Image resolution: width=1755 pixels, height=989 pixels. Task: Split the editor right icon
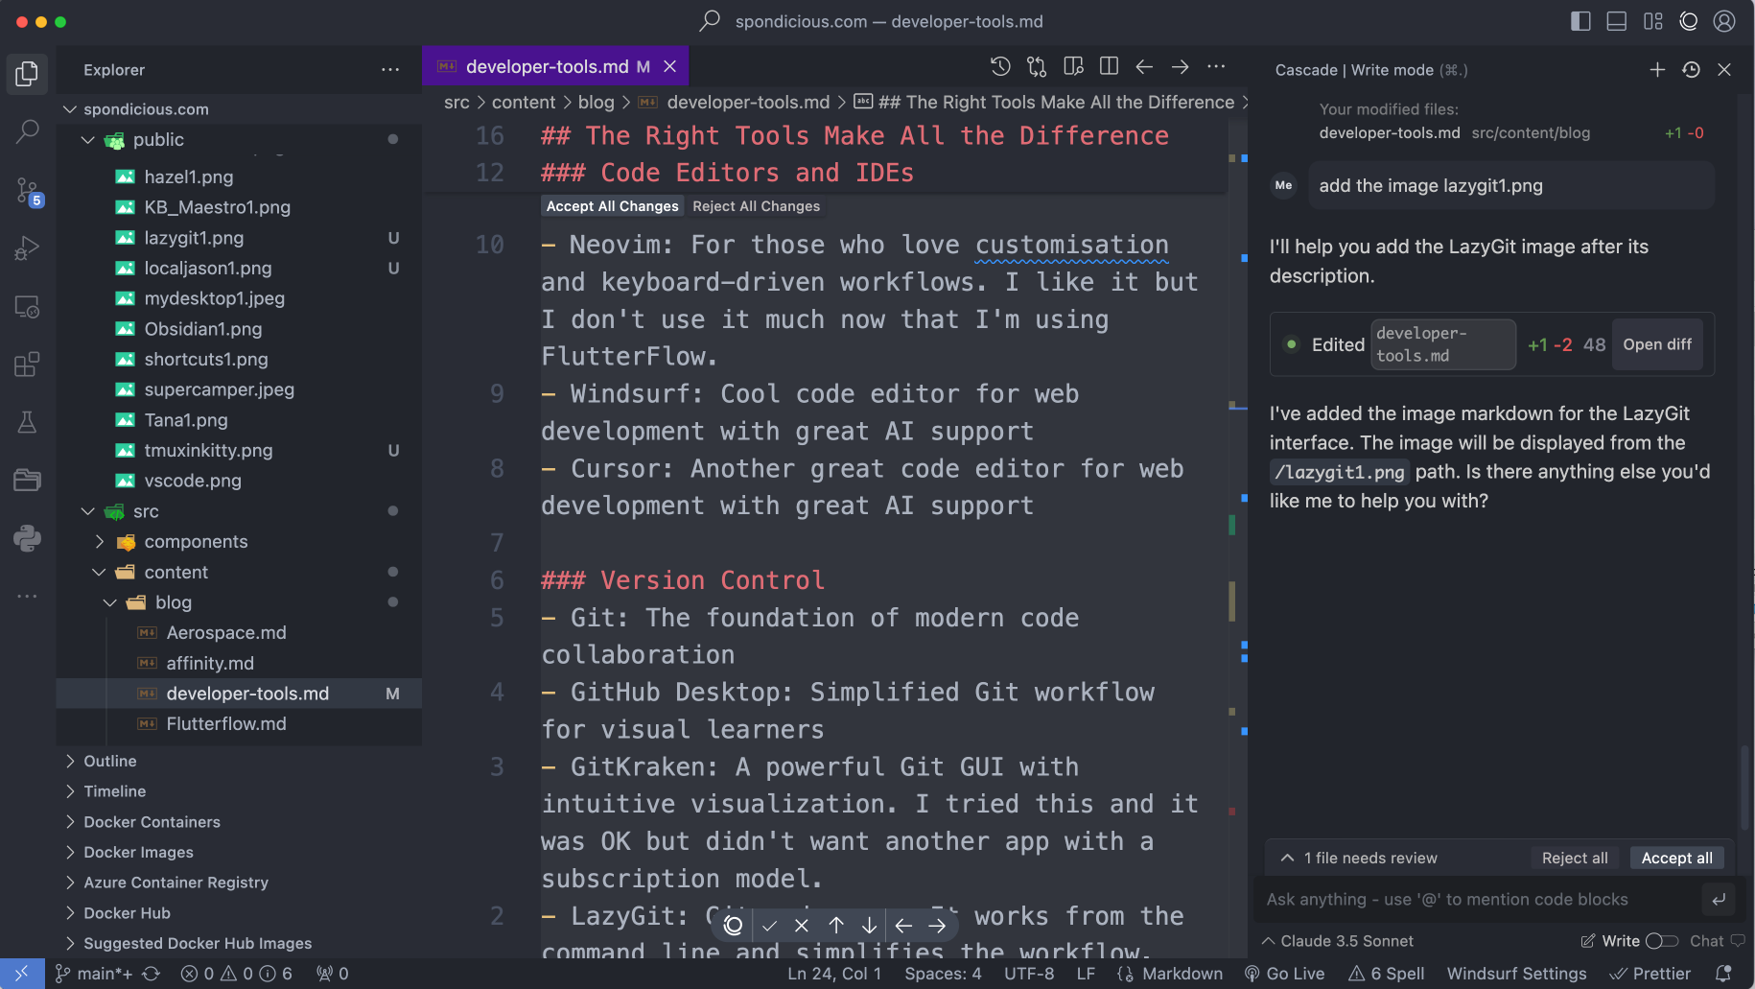(x=1109, y=66)
